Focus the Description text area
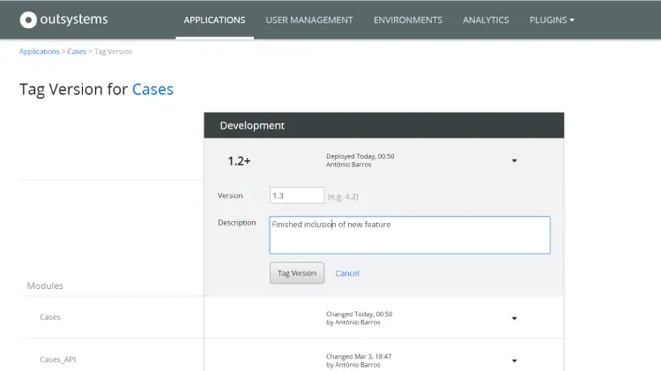Viewport: 661px width, 371px height. 409,235
